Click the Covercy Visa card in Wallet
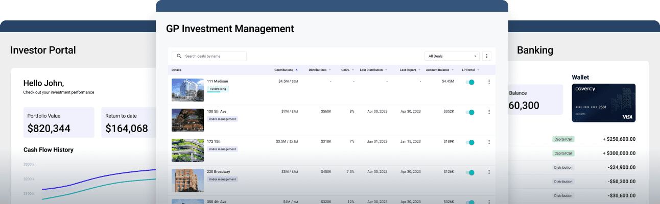The height and width of the screenshot is (204, 660). point(603,103)
